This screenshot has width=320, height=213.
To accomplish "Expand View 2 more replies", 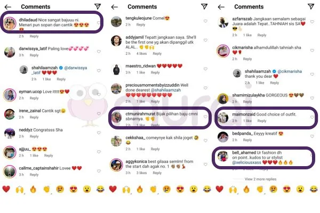I will pyautogui.click(x=260, y=179).
